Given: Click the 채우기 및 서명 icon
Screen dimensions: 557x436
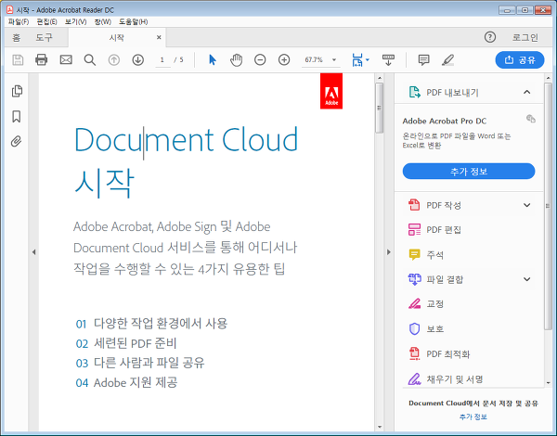Looking at the screenshot, I should pos(414,378).
